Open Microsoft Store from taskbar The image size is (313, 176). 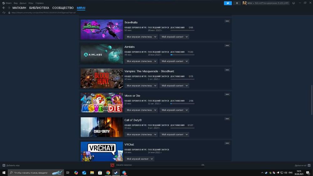pos(100,173)
